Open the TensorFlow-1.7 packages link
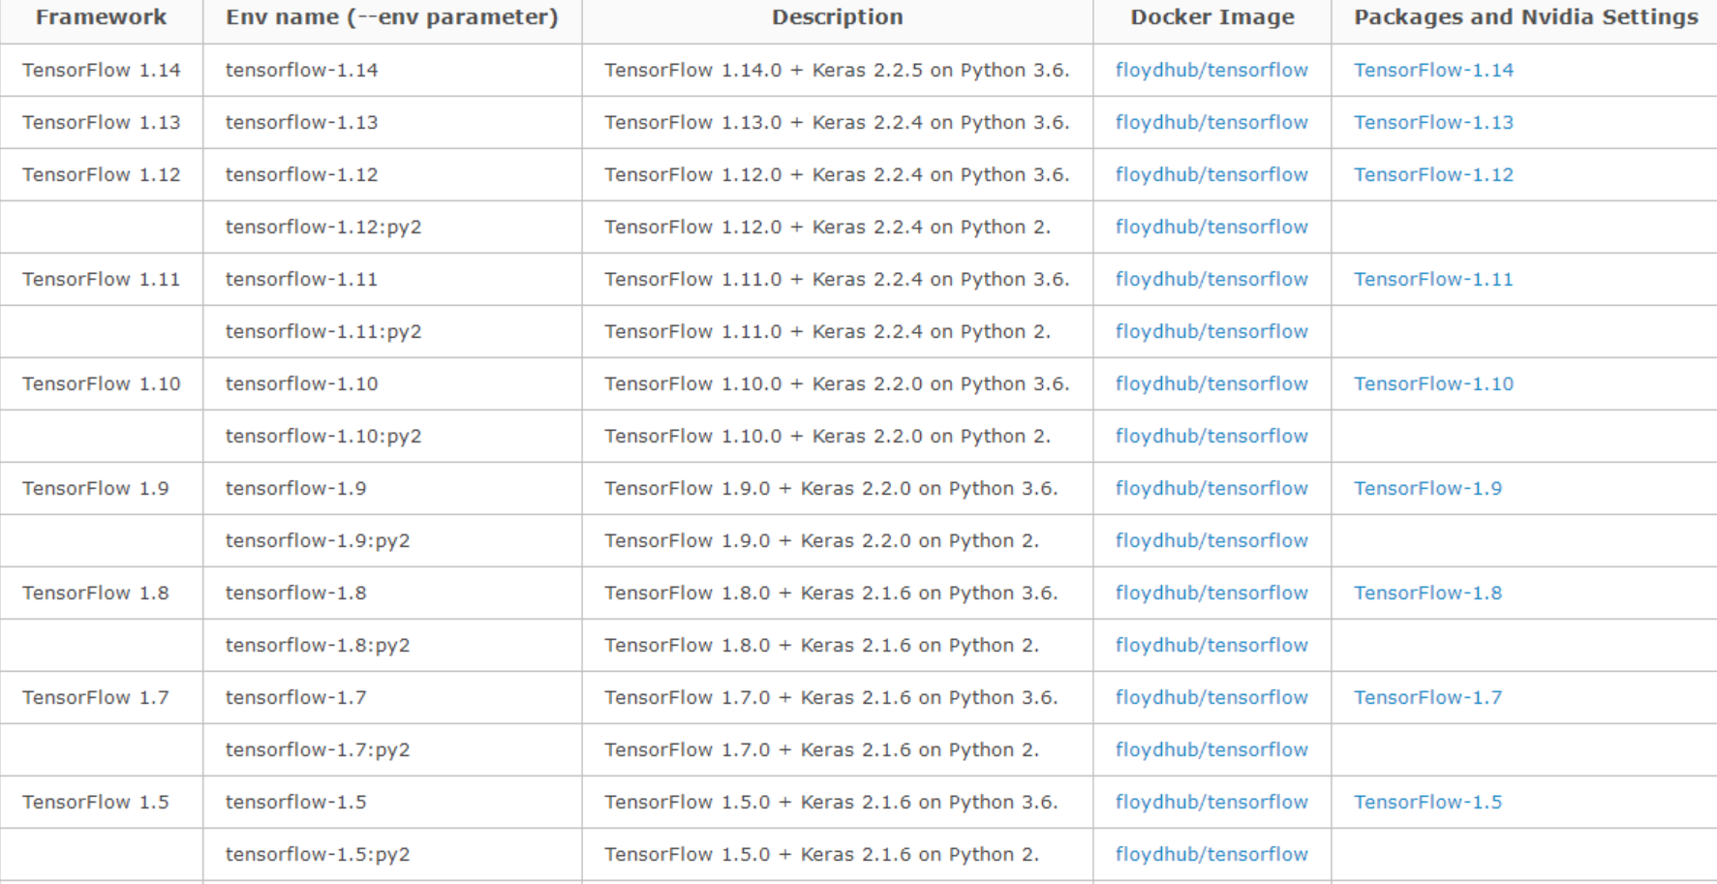Viewport: 1717px width, 884px height. pos(1427,697)
